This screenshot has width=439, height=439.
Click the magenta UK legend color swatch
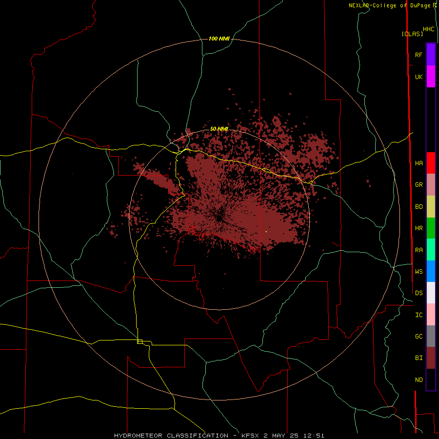431,77
